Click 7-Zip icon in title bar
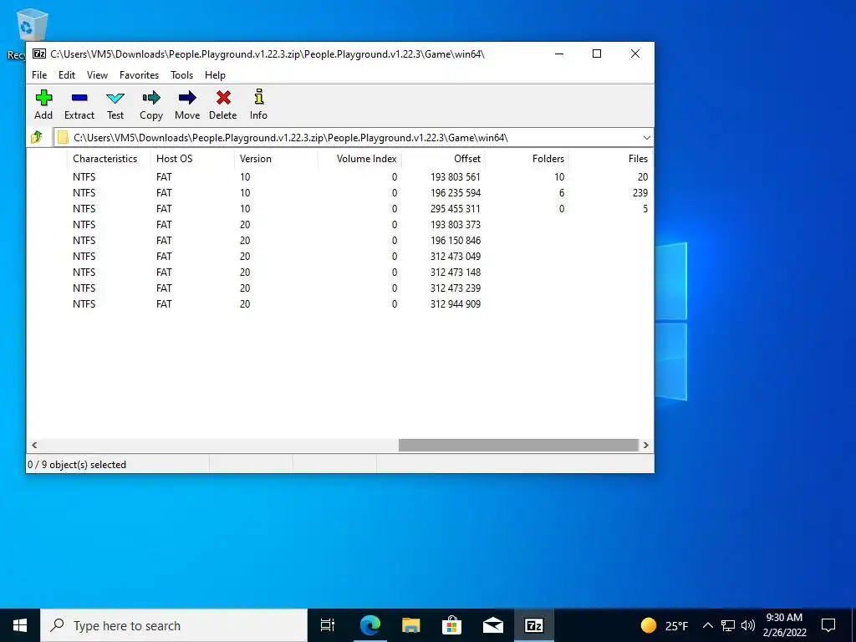Image resolution: width=856 pixels, height=642 pixels. (x=38, y=53)
